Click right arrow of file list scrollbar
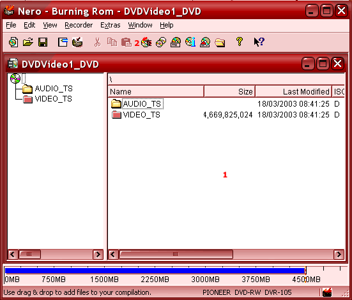 point(339,255)
